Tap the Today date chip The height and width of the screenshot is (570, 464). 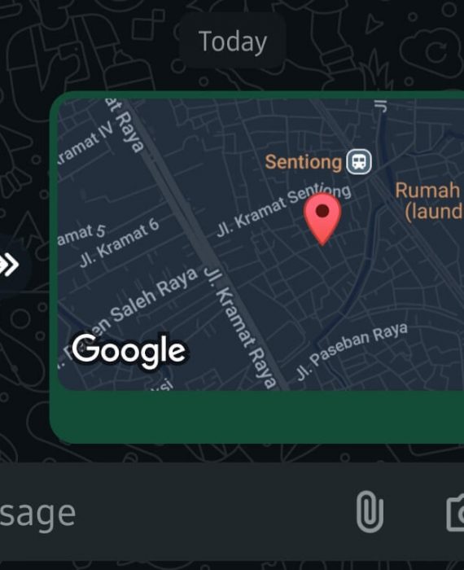[x=233, y=41]
